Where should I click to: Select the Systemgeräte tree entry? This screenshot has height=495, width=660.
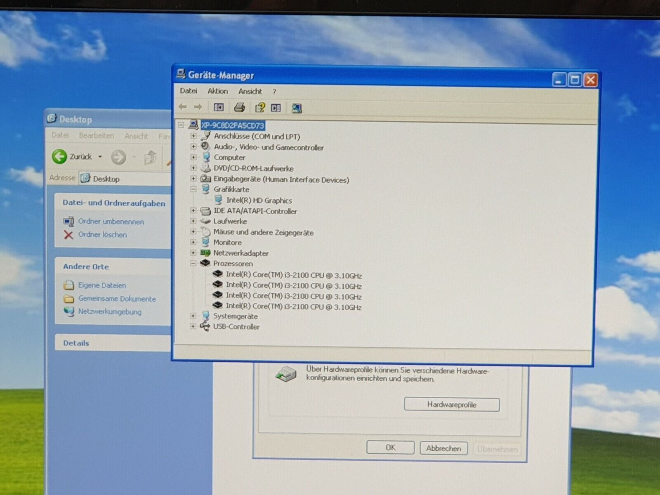235,316
